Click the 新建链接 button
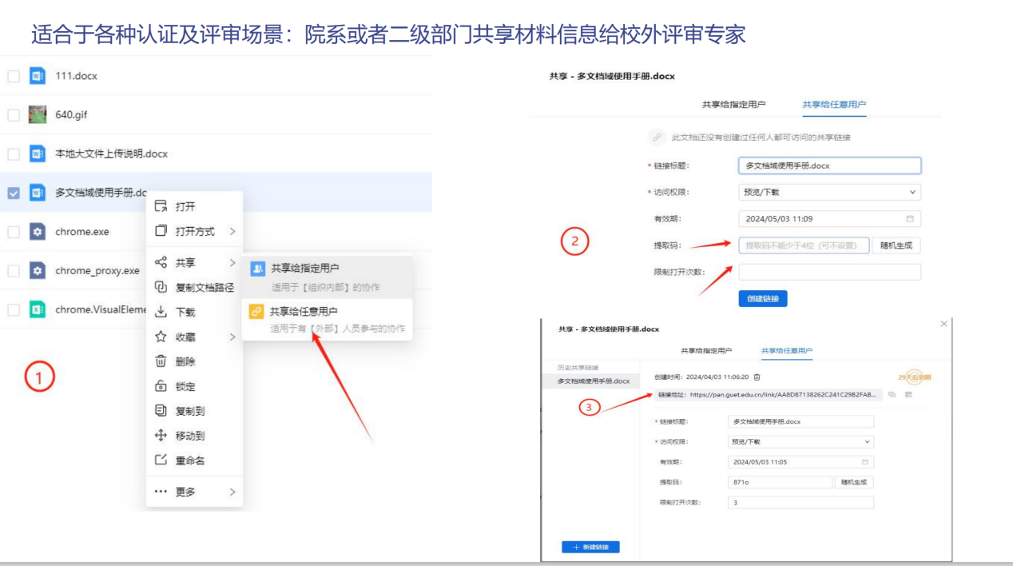The height and width of the screenshot is (566, 1013). [590, 547]
